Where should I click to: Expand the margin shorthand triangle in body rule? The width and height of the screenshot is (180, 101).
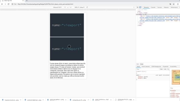point(143,78)
